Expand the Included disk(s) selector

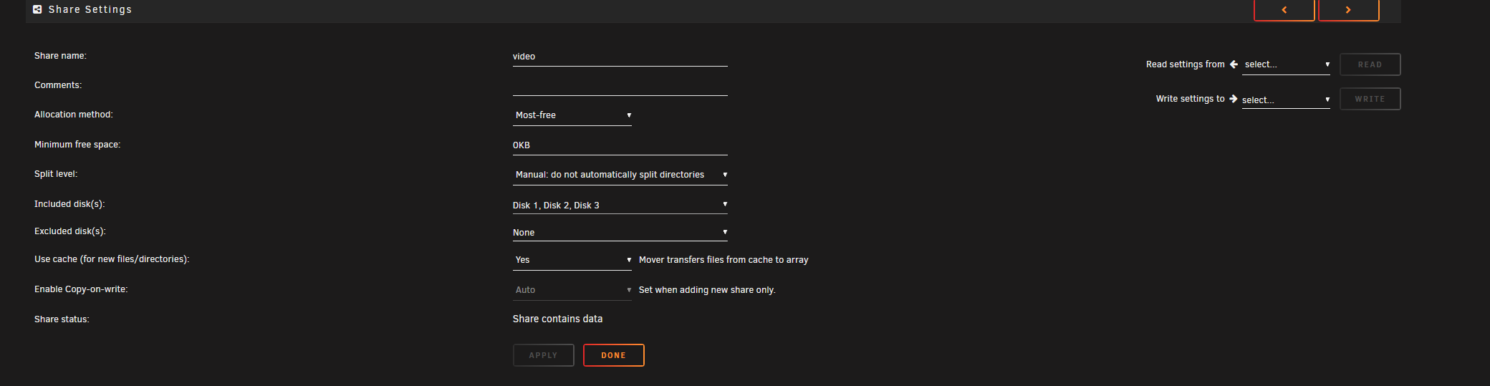pyautogui.click(x=620, y=205)
